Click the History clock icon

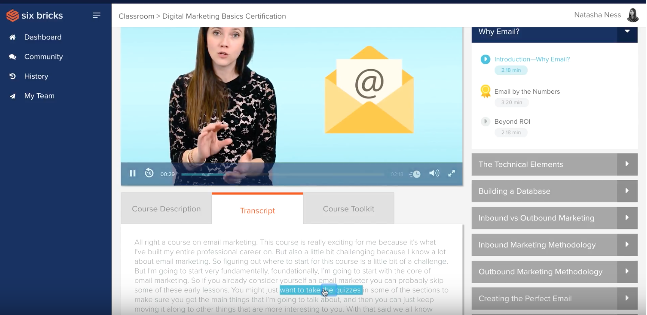13,76
